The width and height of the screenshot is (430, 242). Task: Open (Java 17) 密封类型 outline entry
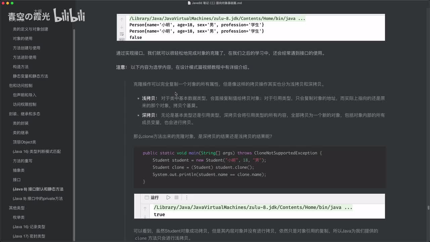29,236
